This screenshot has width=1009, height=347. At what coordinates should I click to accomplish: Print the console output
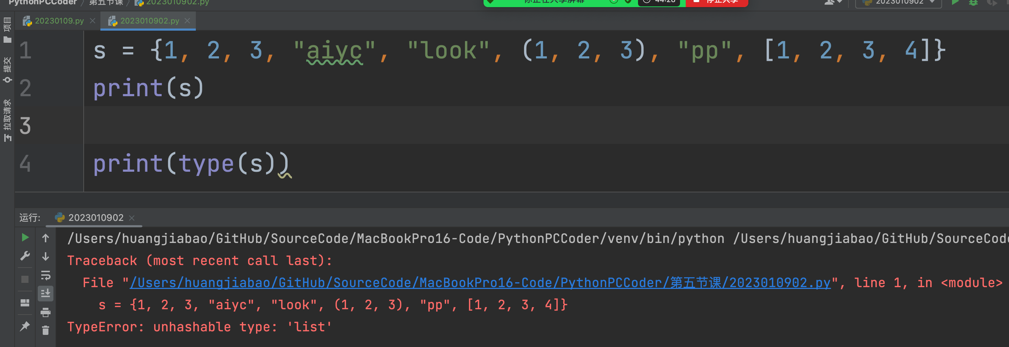tap(46, 312)
